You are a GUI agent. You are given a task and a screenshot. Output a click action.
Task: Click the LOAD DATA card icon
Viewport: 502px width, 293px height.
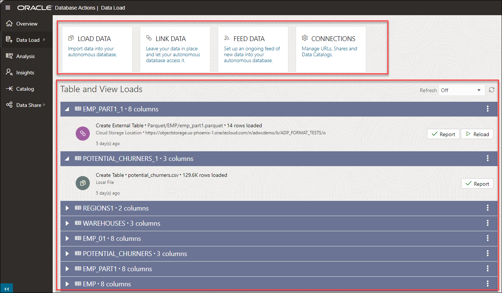[x=71, y=38]
